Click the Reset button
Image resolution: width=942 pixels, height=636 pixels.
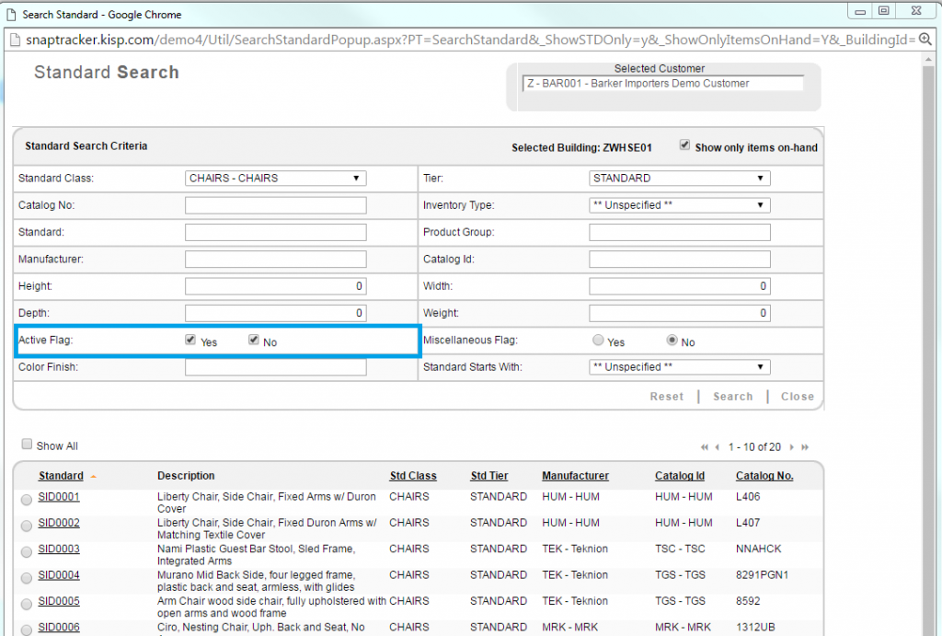coord(666,397)
